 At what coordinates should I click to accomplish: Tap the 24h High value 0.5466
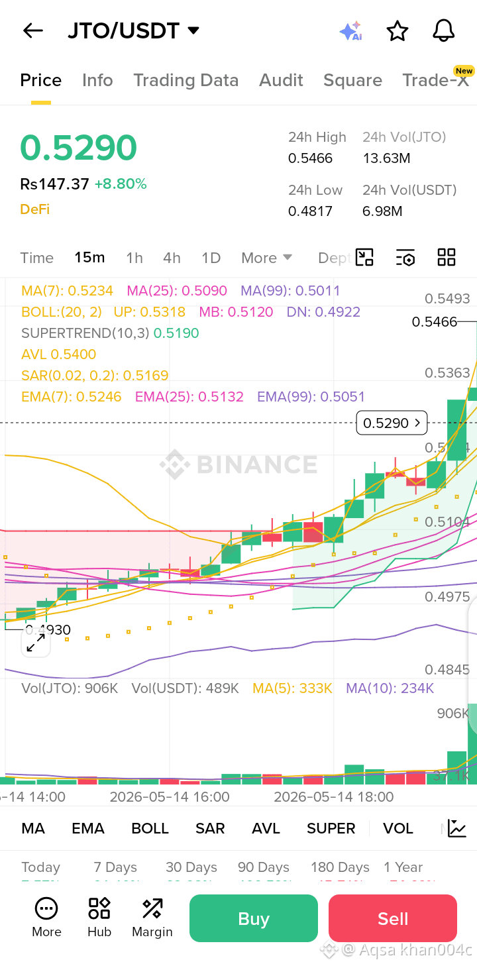click(x=310, y=158)
